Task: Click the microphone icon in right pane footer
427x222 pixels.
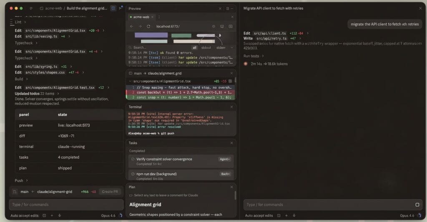Action: 294,215
